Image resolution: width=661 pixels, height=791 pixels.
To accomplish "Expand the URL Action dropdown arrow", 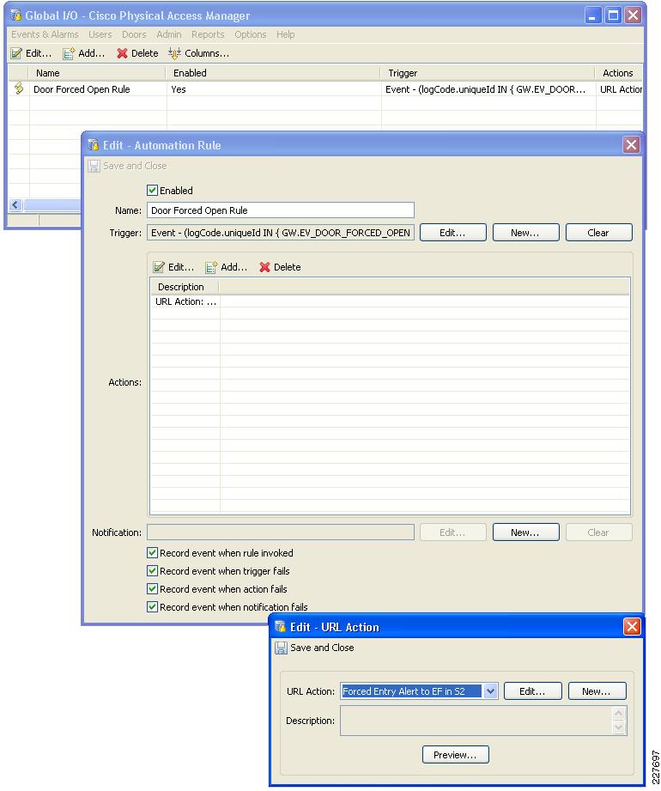I will 490,691.
